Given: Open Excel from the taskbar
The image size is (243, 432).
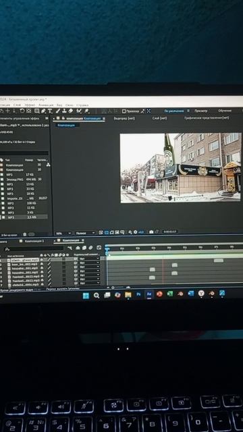Looking at the screenshot, I should pyautogui.click(x=170, y=294).
